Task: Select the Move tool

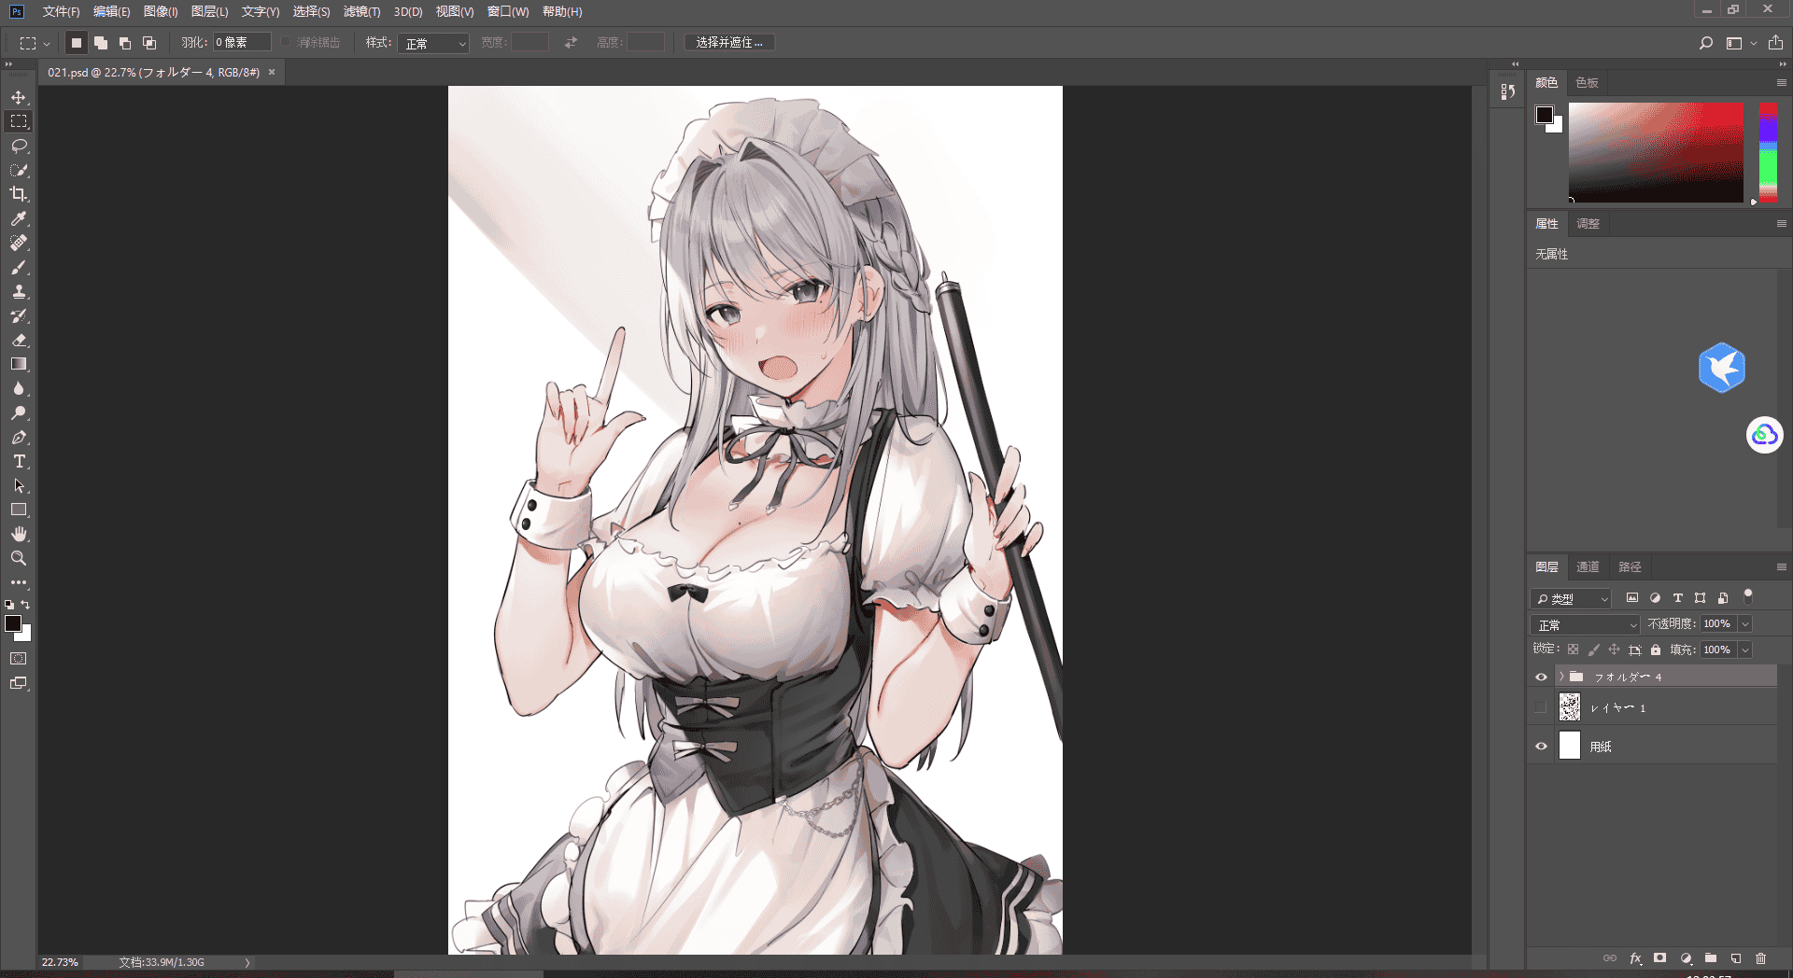Action: click(x=19, y=97)
